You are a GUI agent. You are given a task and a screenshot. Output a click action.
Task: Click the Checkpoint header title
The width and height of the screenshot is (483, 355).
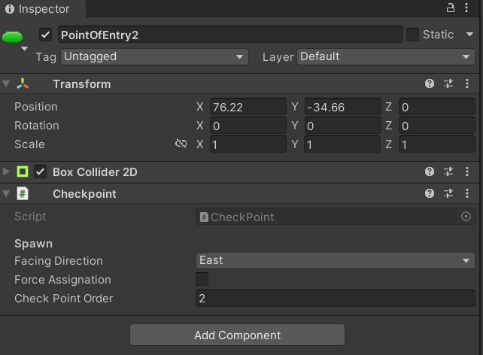84,194
